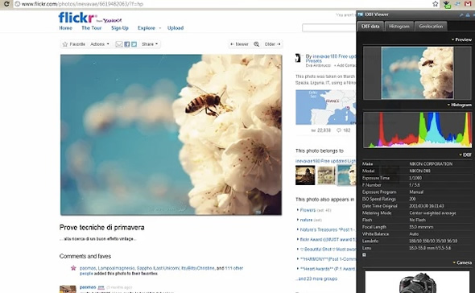Open the Actions dropdown
The height and width of the screenshot is (293, 475).
coord(99,44)
